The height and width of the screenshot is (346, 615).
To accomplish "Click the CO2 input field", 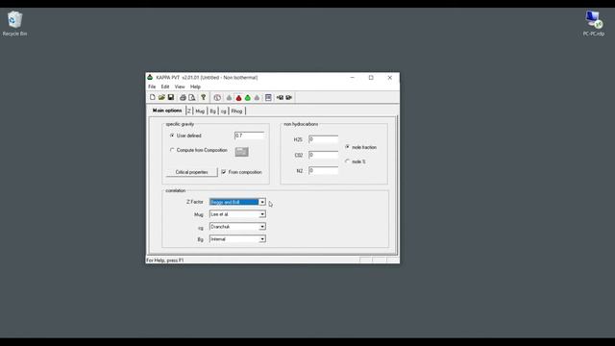I will [x=323, y=155].
